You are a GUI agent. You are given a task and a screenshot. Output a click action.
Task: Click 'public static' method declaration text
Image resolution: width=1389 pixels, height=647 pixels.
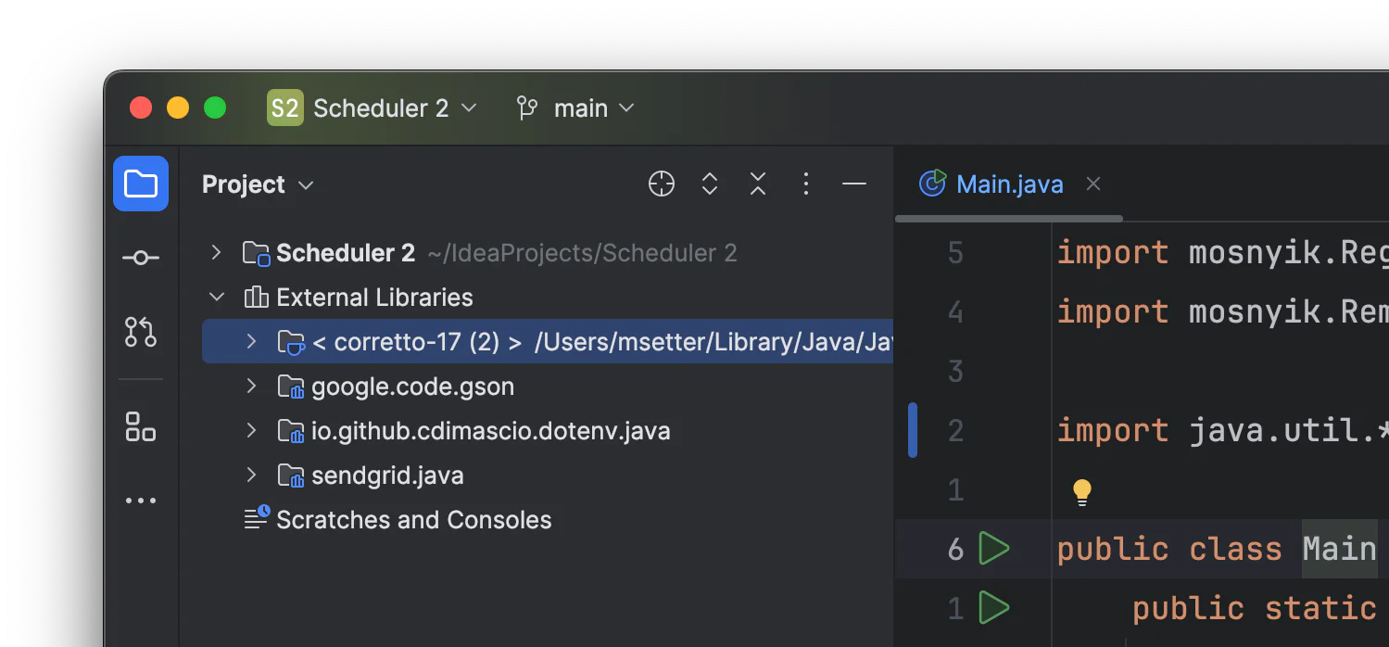coord(1255,608)
